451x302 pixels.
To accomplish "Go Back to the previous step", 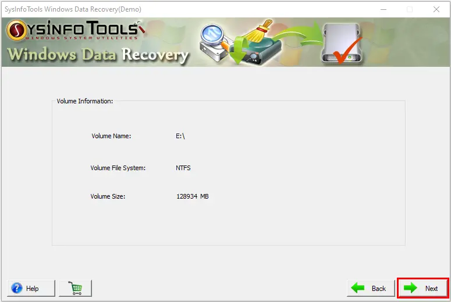I will (x=371, y=288).
